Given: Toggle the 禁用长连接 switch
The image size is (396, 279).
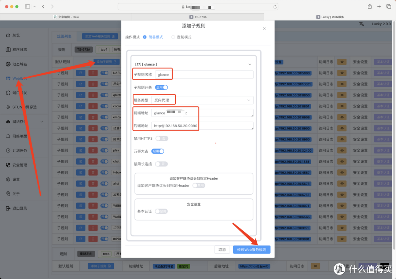Looking at the screenshot, I should pyautogui.click(x=162, y=164).
